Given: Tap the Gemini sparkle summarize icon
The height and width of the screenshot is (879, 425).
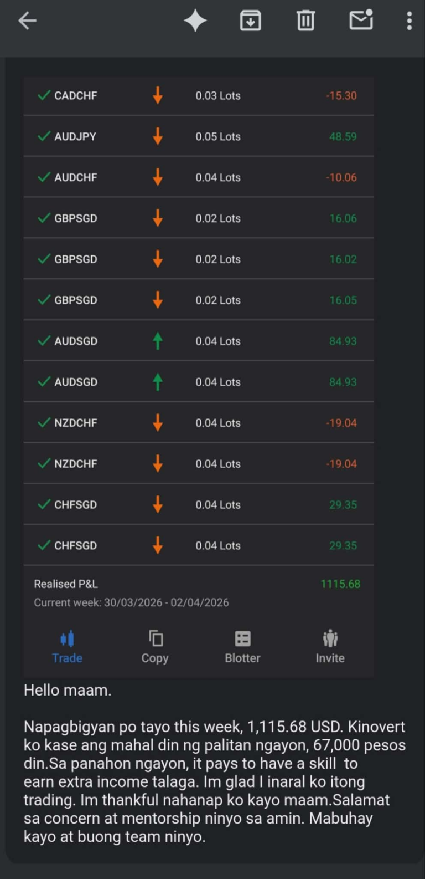Looking at the screenshot, I should point(195,21).
